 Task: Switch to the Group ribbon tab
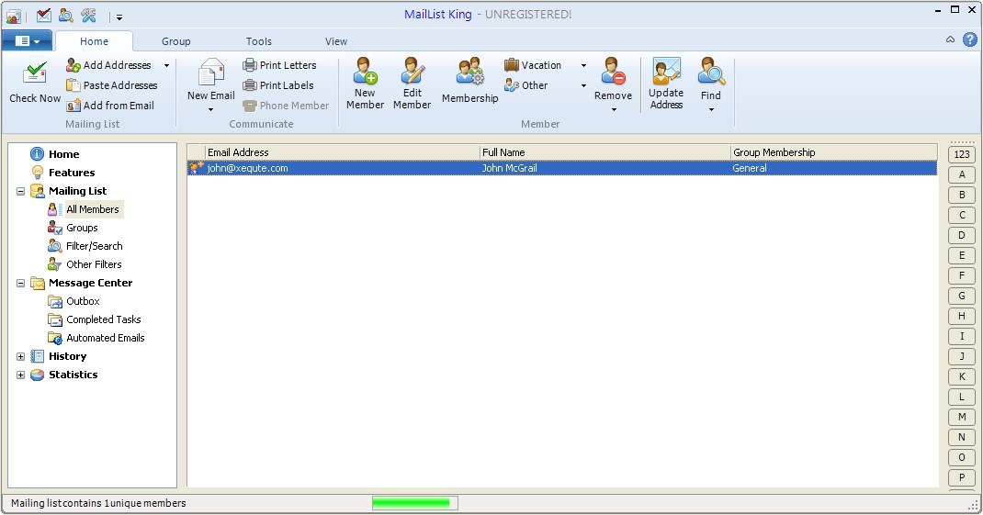[x=176, y=41]
